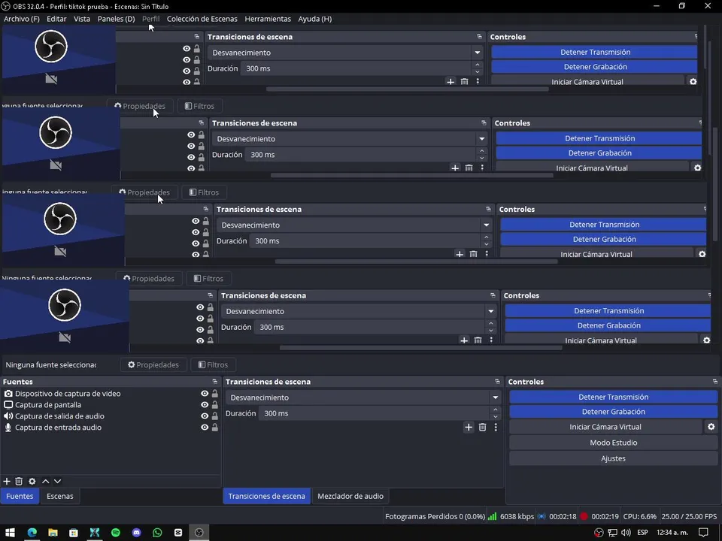Hide Captura de salida de audio eye icon
The image size is (722, 541).
(x=205, y=416)
